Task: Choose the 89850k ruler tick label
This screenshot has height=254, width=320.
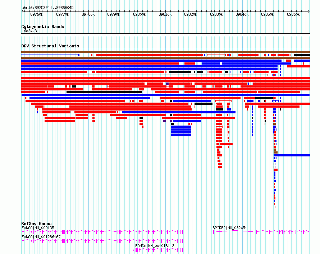Action: (268, 14)
